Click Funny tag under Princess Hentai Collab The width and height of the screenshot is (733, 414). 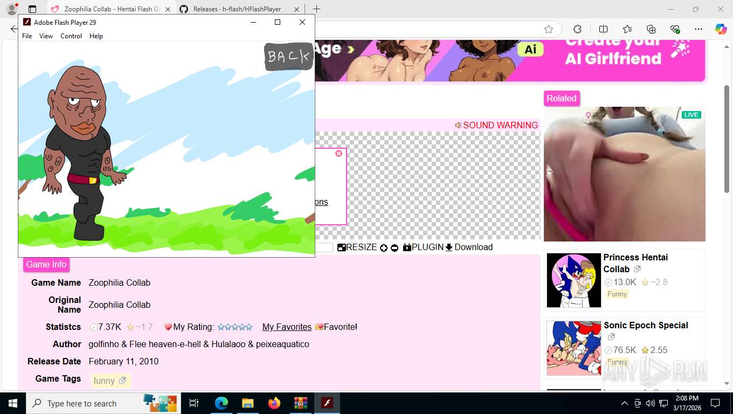point(617,294)
